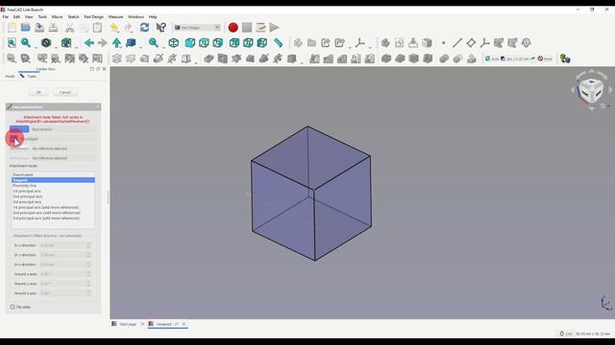Click the Cancel button
The image size is (615, 345).
click(65, 92)
